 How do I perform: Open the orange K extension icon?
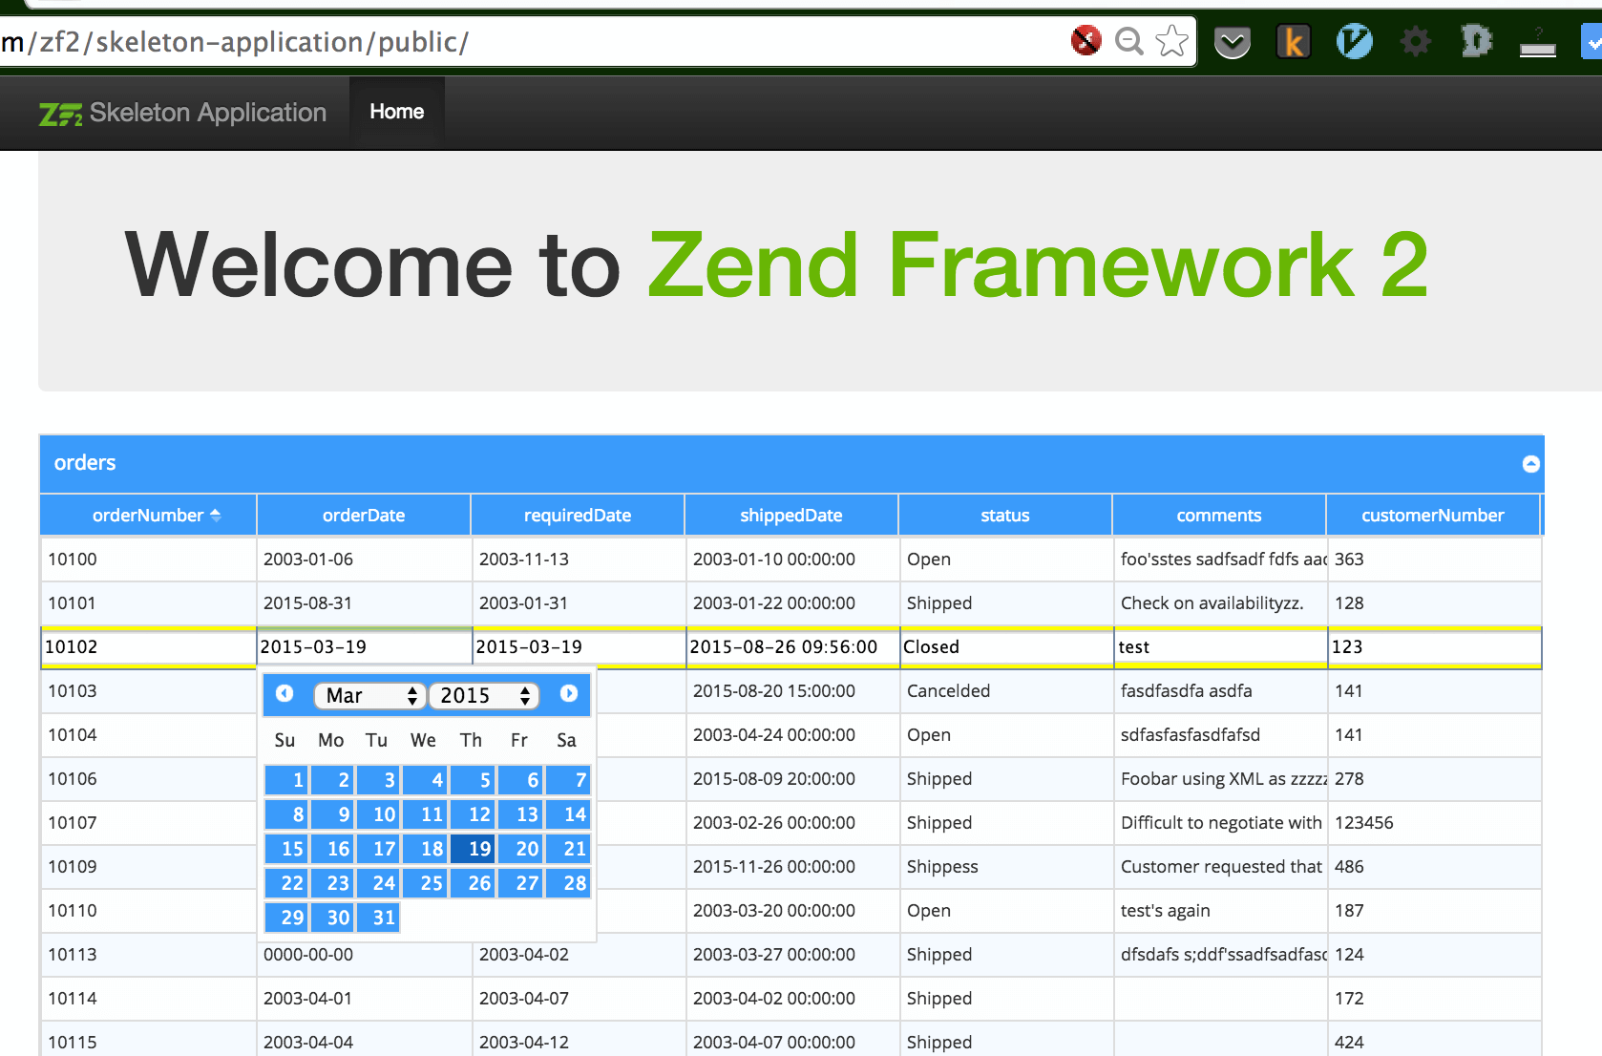coord(1293,41)
